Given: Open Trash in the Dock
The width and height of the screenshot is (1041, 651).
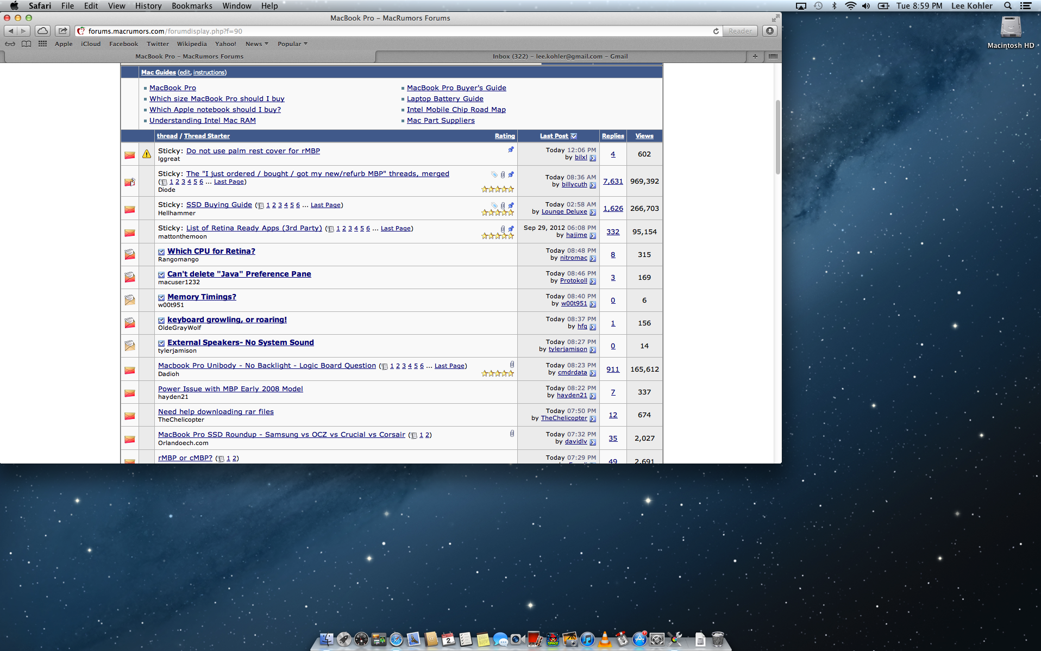Looking at the screenshot, I should coord(718,639).
